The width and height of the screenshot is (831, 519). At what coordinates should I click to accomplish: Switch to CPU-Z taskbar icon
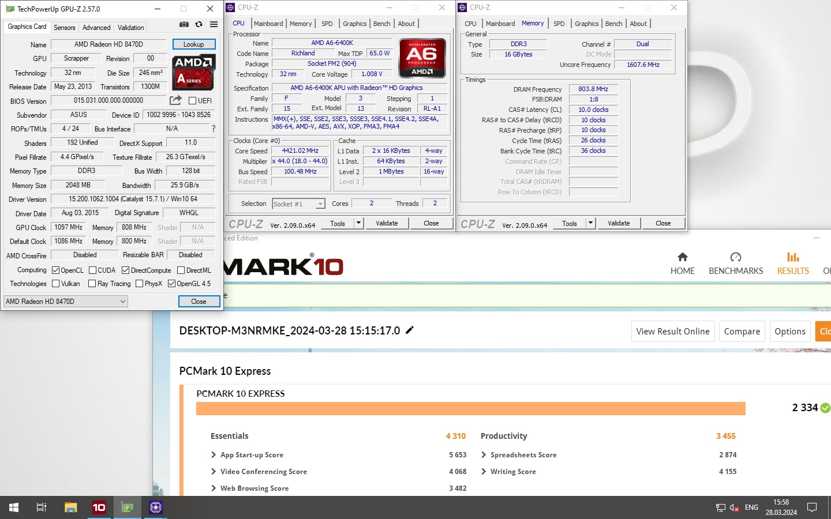tap(156, 507)
